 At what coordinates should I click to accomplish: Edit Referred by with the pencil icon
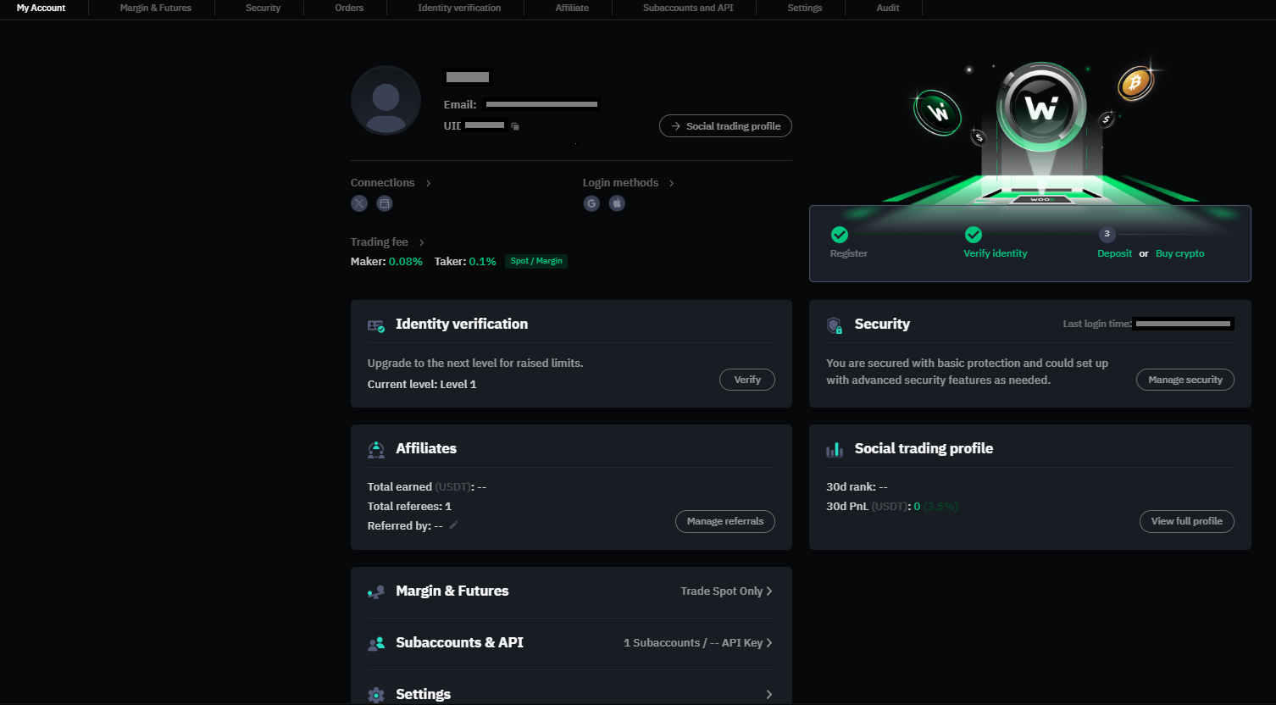(x=453, y=525)
